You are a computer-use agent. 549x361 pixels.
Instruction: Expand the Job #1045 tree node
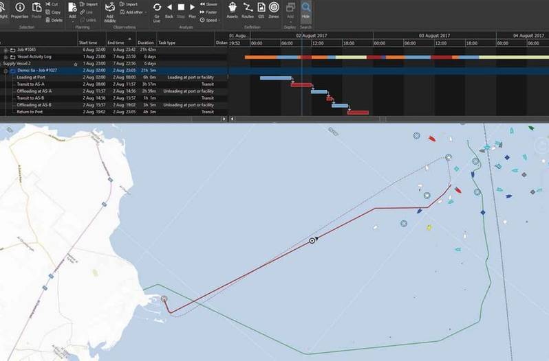pyautogui.click(x=6, y=50)
